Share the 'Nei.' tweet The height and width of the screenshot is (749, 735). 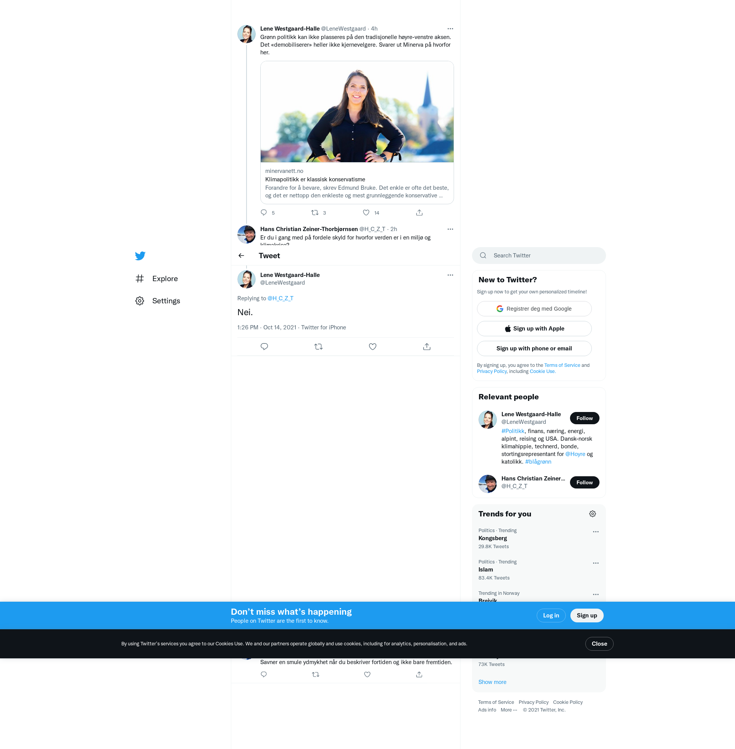click(426, 347)
